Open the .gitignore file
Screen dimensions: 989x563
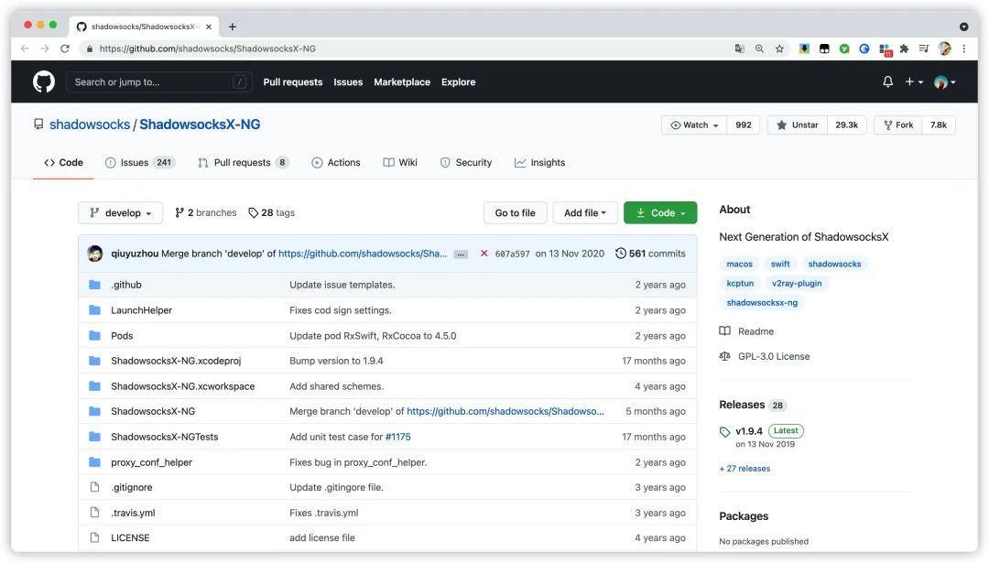click(132, 487)
